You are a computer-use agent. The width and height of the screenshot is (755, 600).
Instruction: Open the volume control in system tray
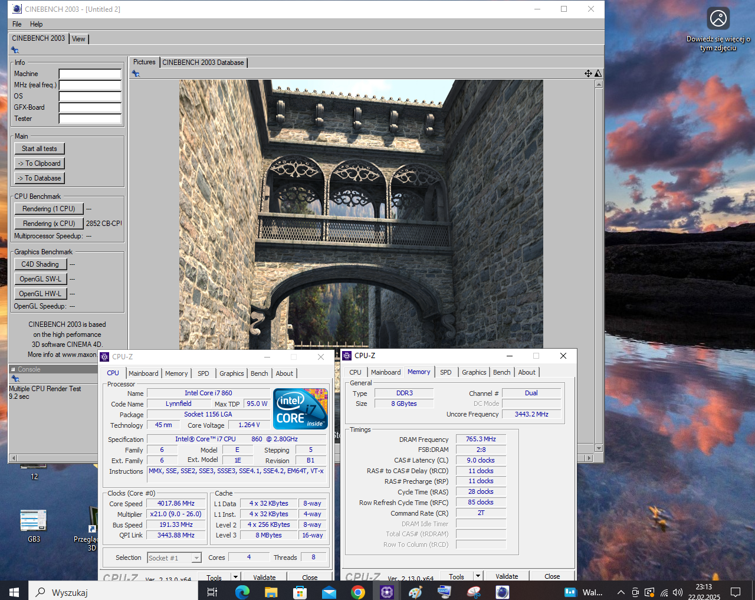click(x=678, y=592)
